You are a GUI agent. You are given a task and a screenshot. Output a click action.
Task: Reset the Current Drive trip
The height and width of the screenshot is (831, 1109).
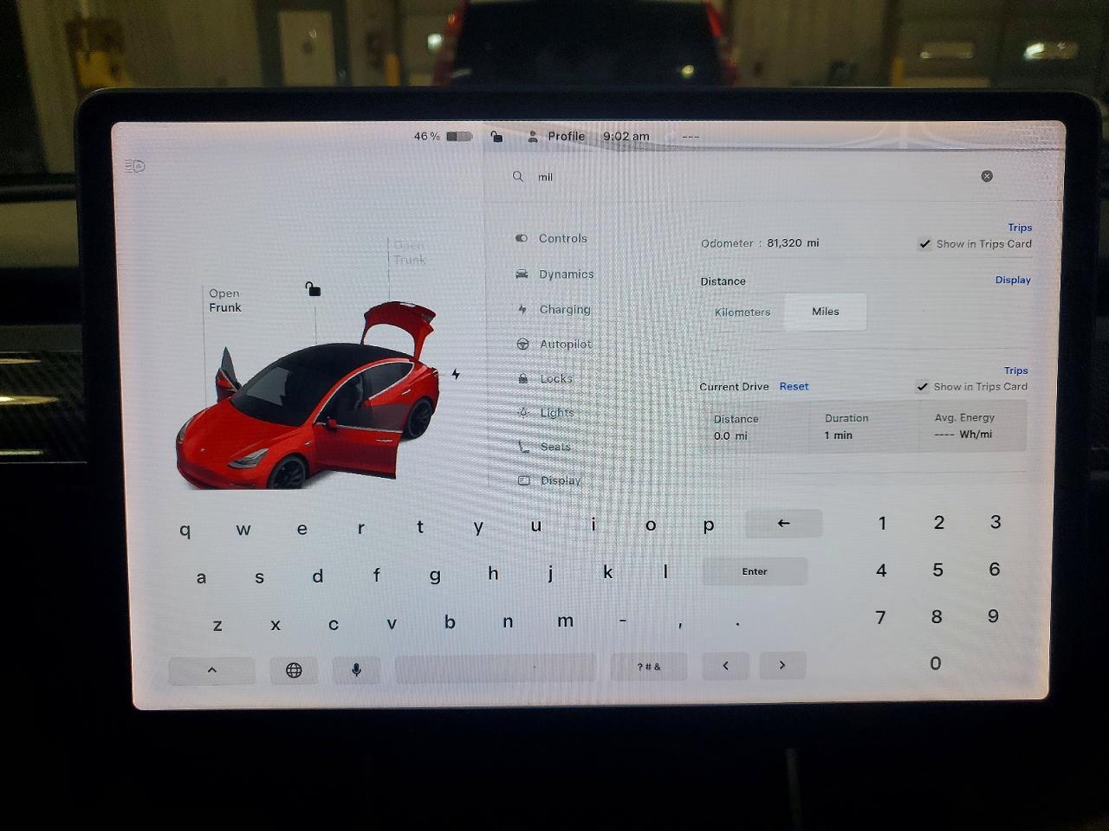[x=794, y=387]
